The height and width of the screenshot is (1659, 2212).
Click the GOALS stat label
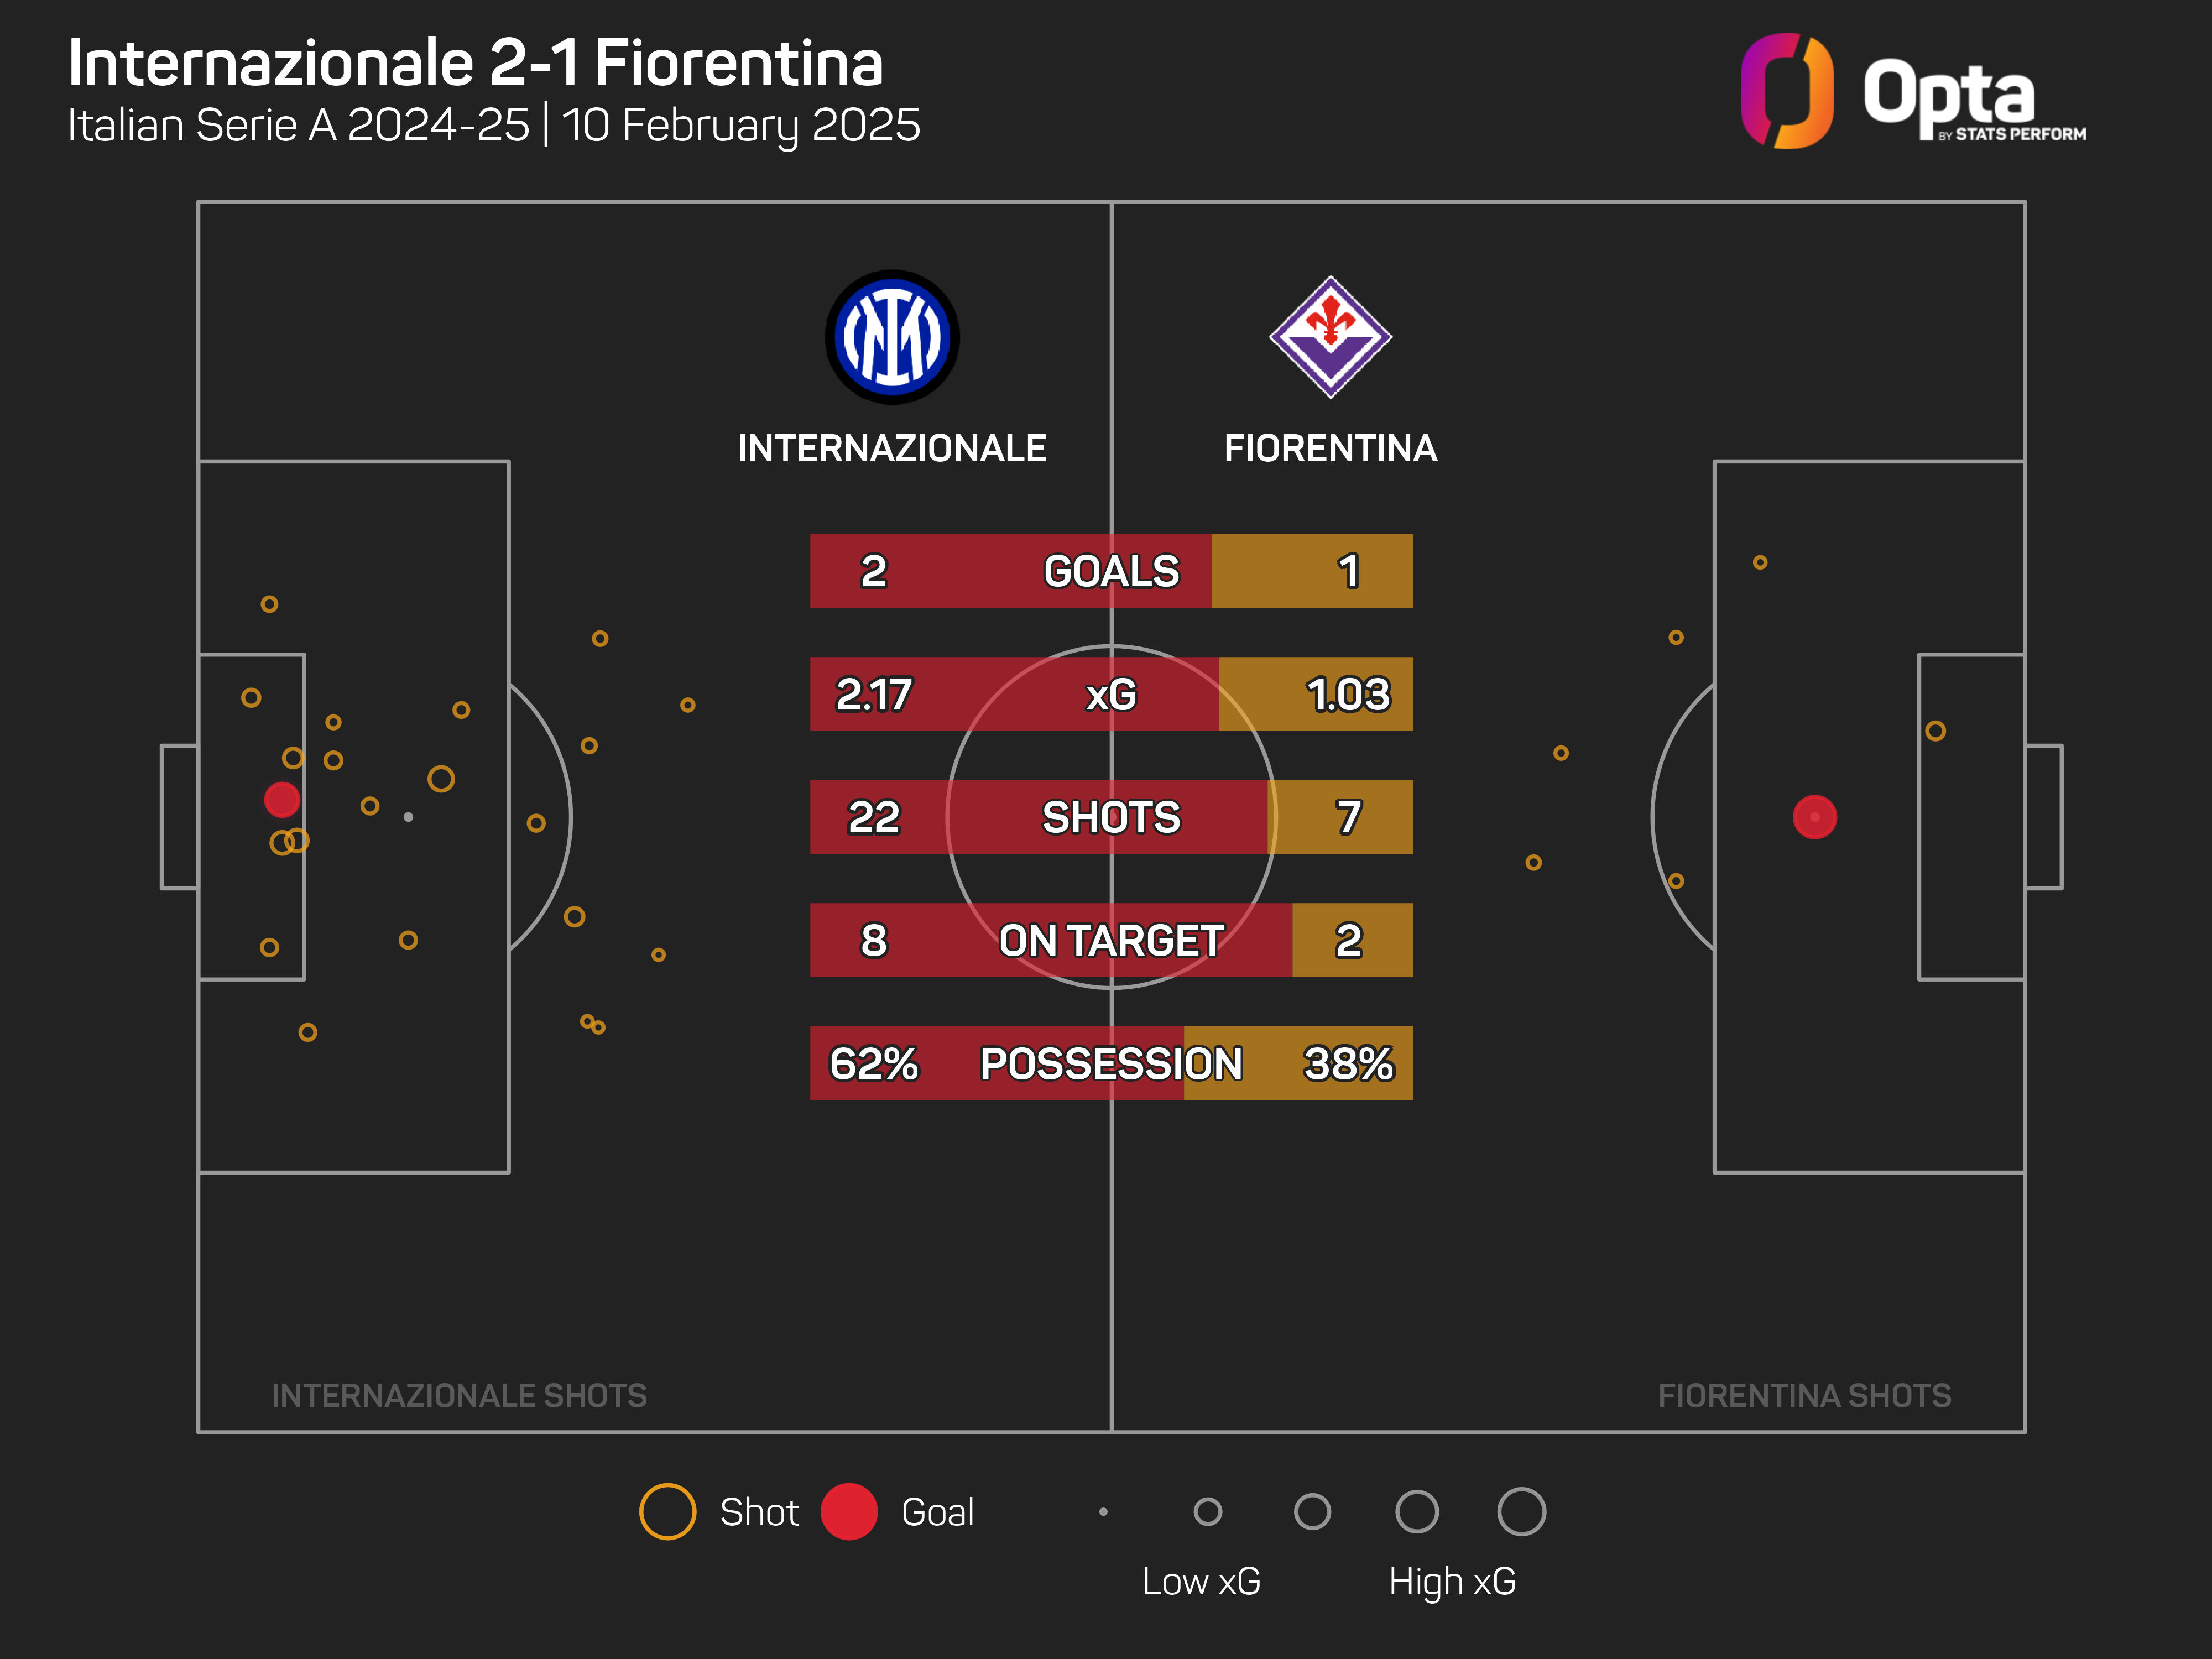click(1111, 571)
